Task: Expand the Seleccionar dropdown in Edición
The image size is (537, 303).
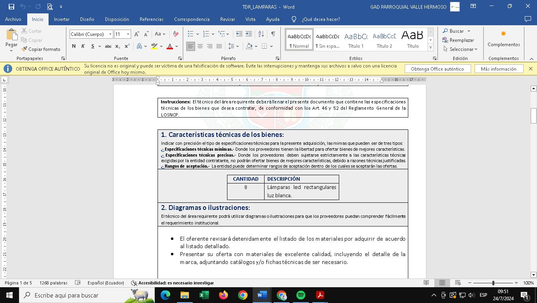Action: 460,49
